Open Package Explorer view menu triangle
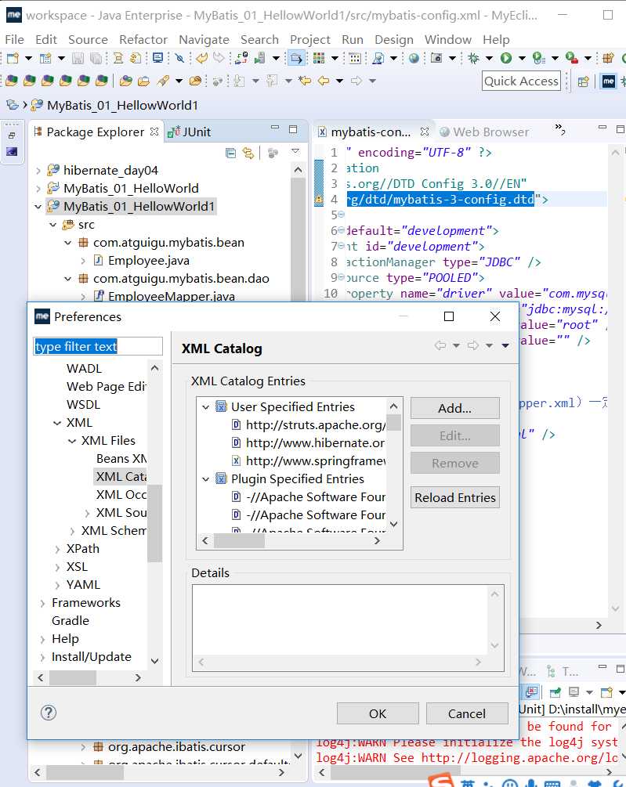This screenshot has width=626, height=787. point(295,151)
